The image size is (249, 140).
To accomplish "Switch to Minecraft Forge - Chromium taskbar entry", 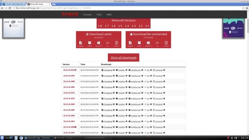I will pyautogui.click(x=38, y=138).
